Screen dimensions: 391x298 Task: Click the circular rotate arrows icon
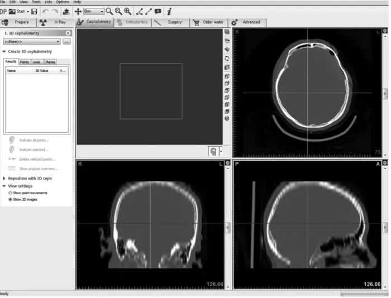[227, 59]
